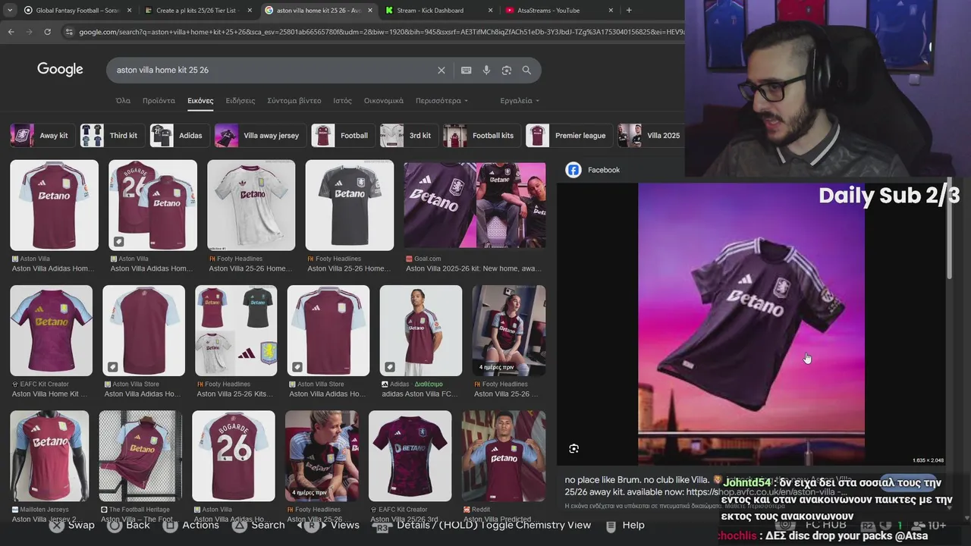Filter by Away kit chip
The width and height of the screenshot is (971, 546).
click(41, 136)
